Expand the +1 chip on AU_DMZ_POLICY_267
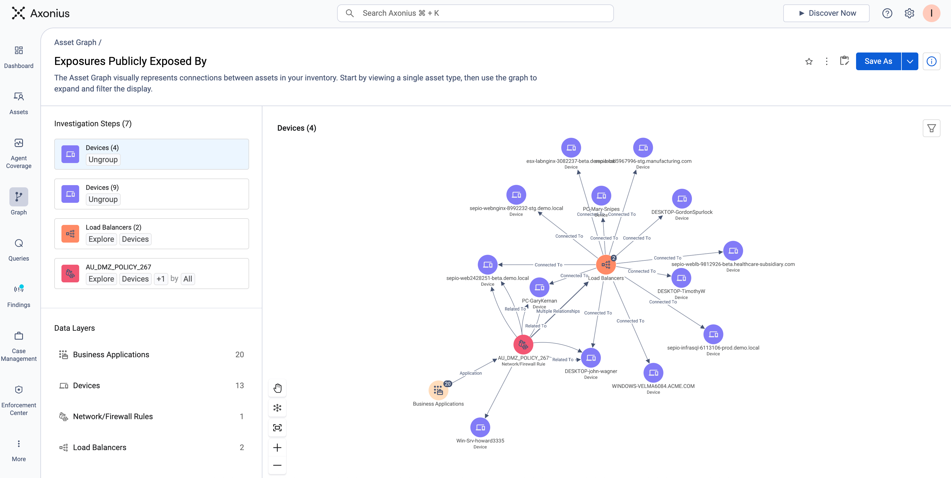 (161, 279)
